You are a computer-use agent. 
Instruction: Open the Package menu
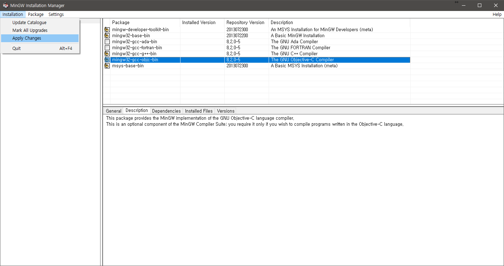click(36, 15)
